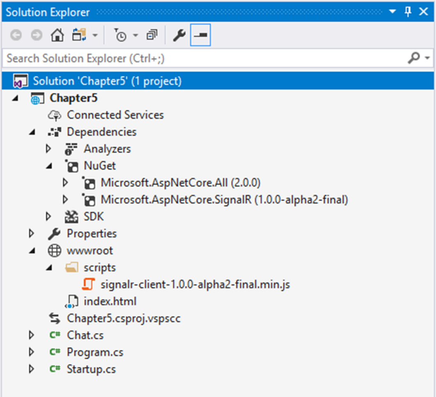Click the JavaScript file icon for signalr-client
436x397 pixels.
coord(89,285)
